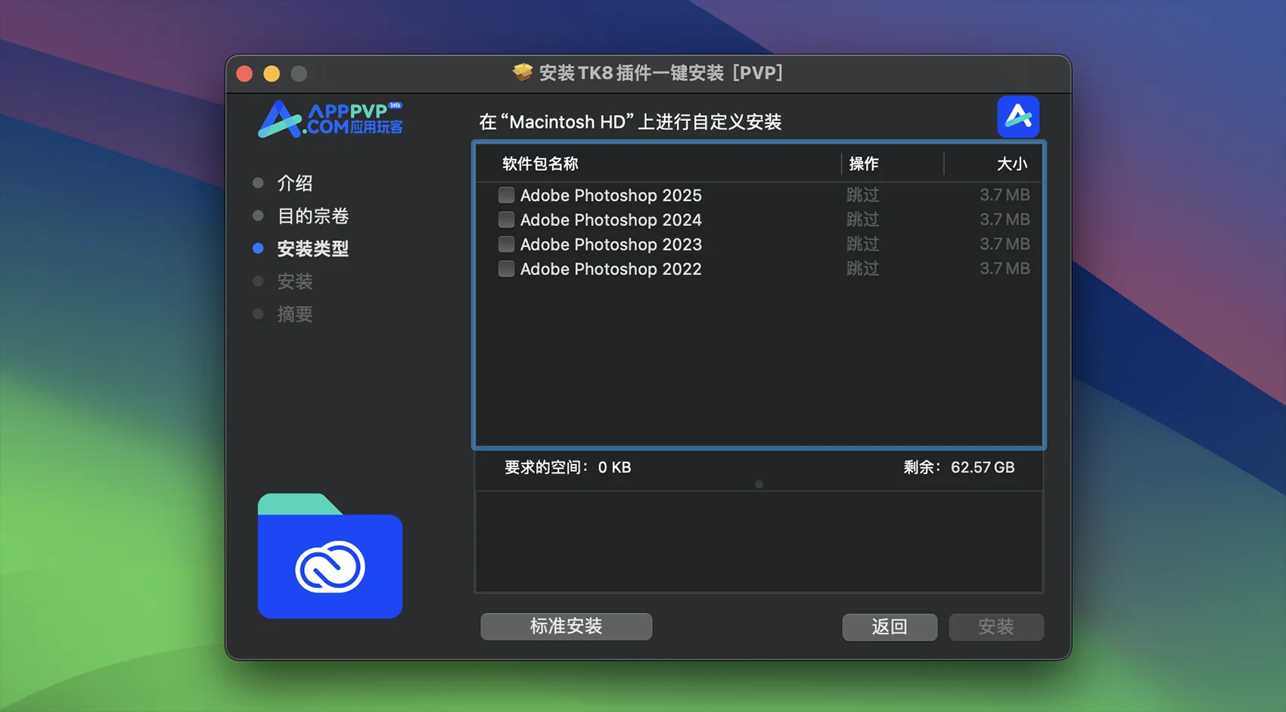Click the split-pane divider handle dot
The height and width of the screenshot is (712, 1286).
(759, 484)
